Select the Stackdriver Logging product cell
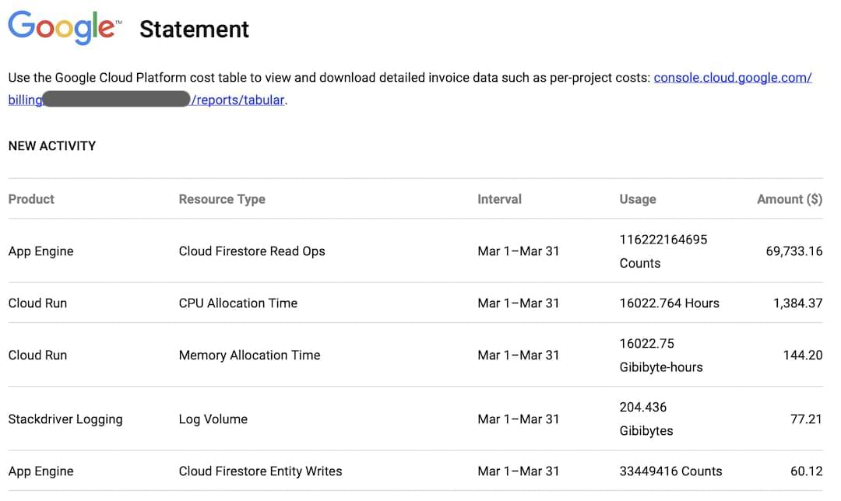 tap(65, 419)
